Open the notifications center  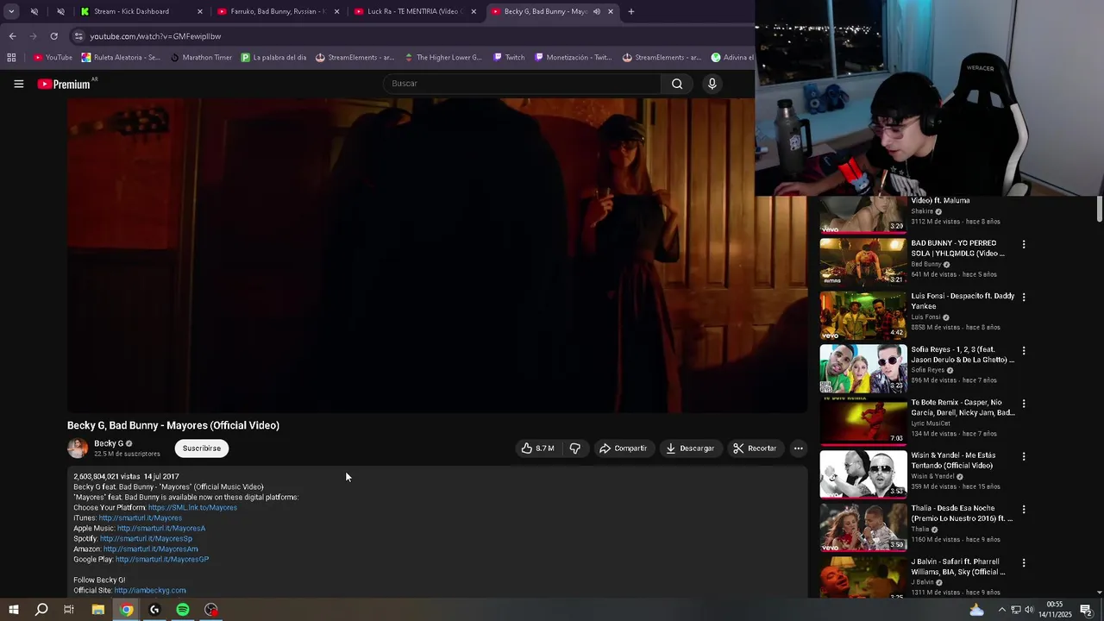1086,610
